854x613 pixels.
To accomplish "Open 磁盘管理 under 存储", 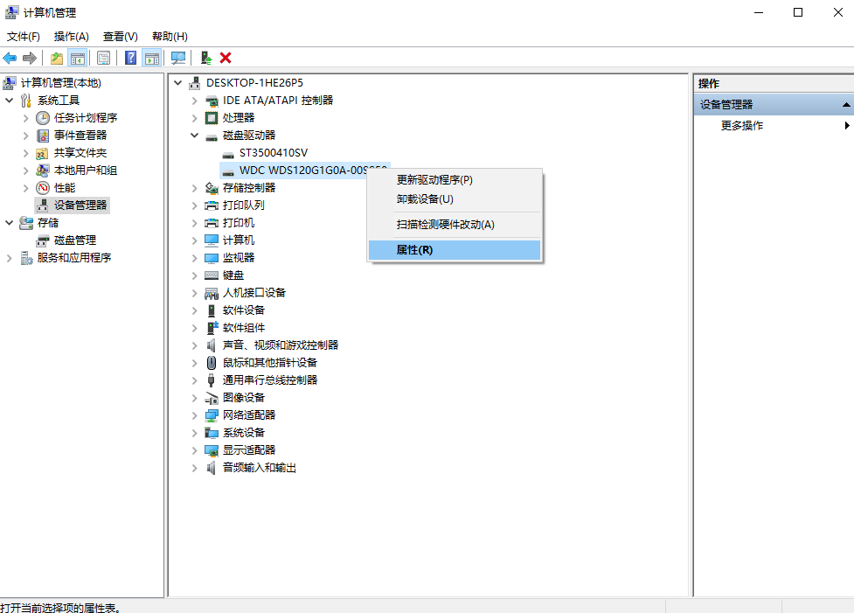I will pos(74,240).
